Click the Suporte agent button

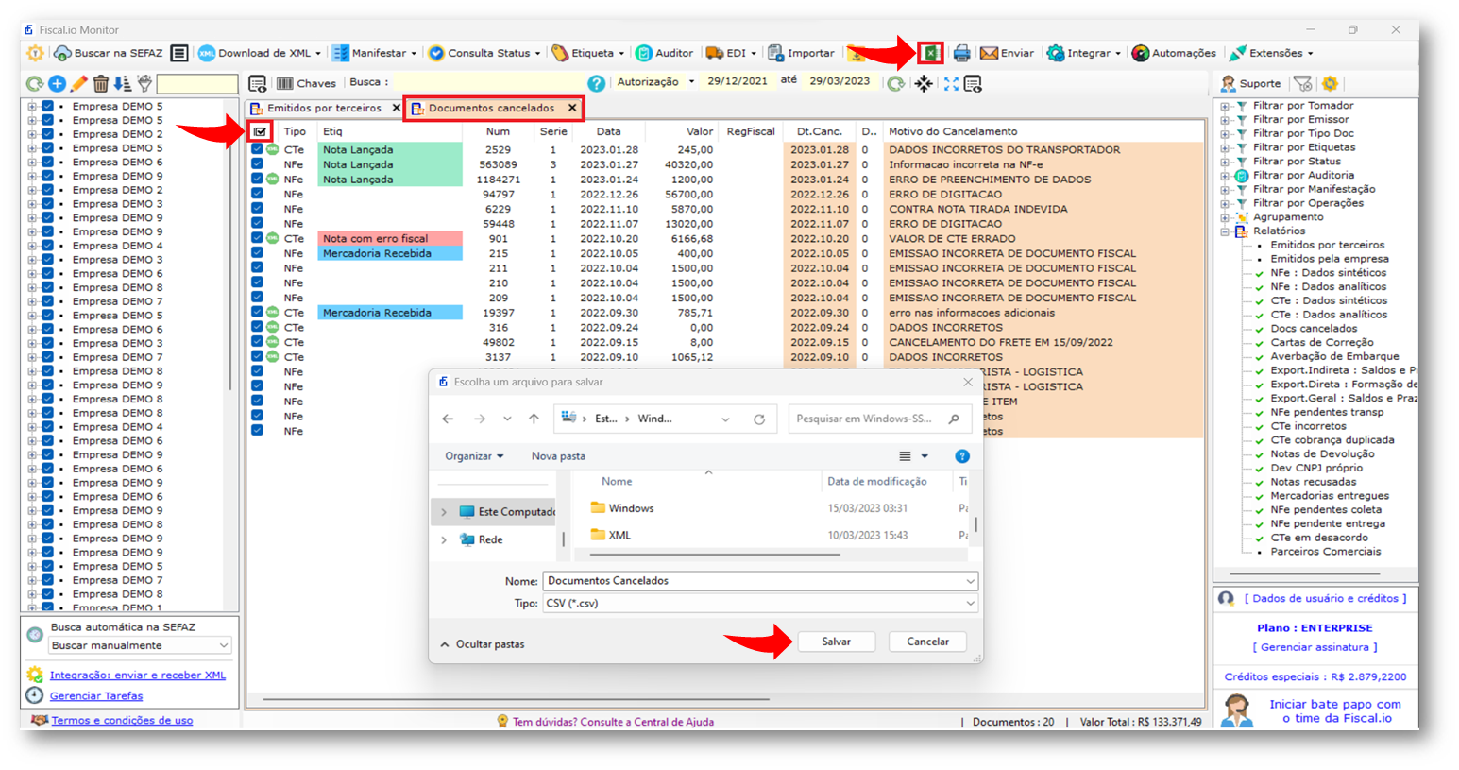1250,83
